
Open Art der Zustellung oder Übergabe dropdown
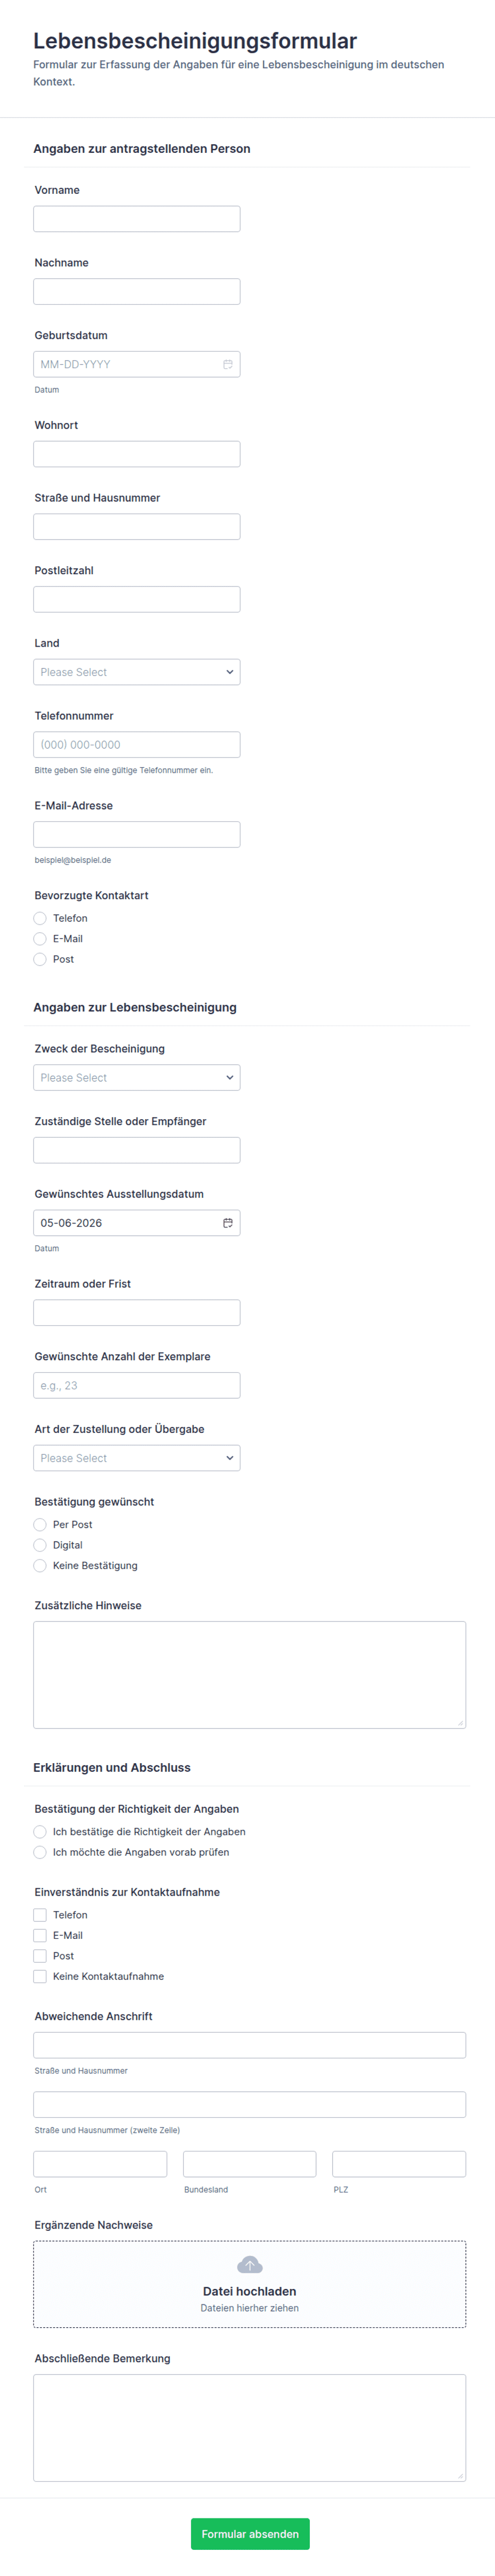[x=137, y=1458]
